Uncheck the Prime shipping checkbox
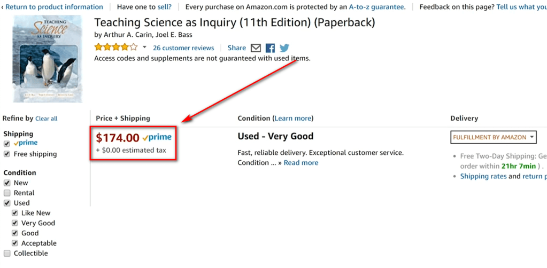The height and width of the screenshot is (268, 547). [x=6, y=144]
